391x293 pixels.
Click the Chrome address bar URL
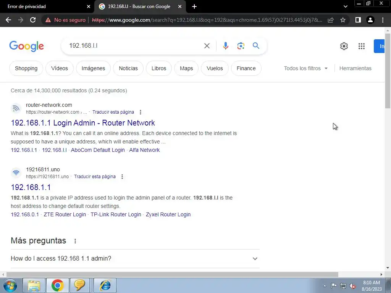(x=207, y=20)
